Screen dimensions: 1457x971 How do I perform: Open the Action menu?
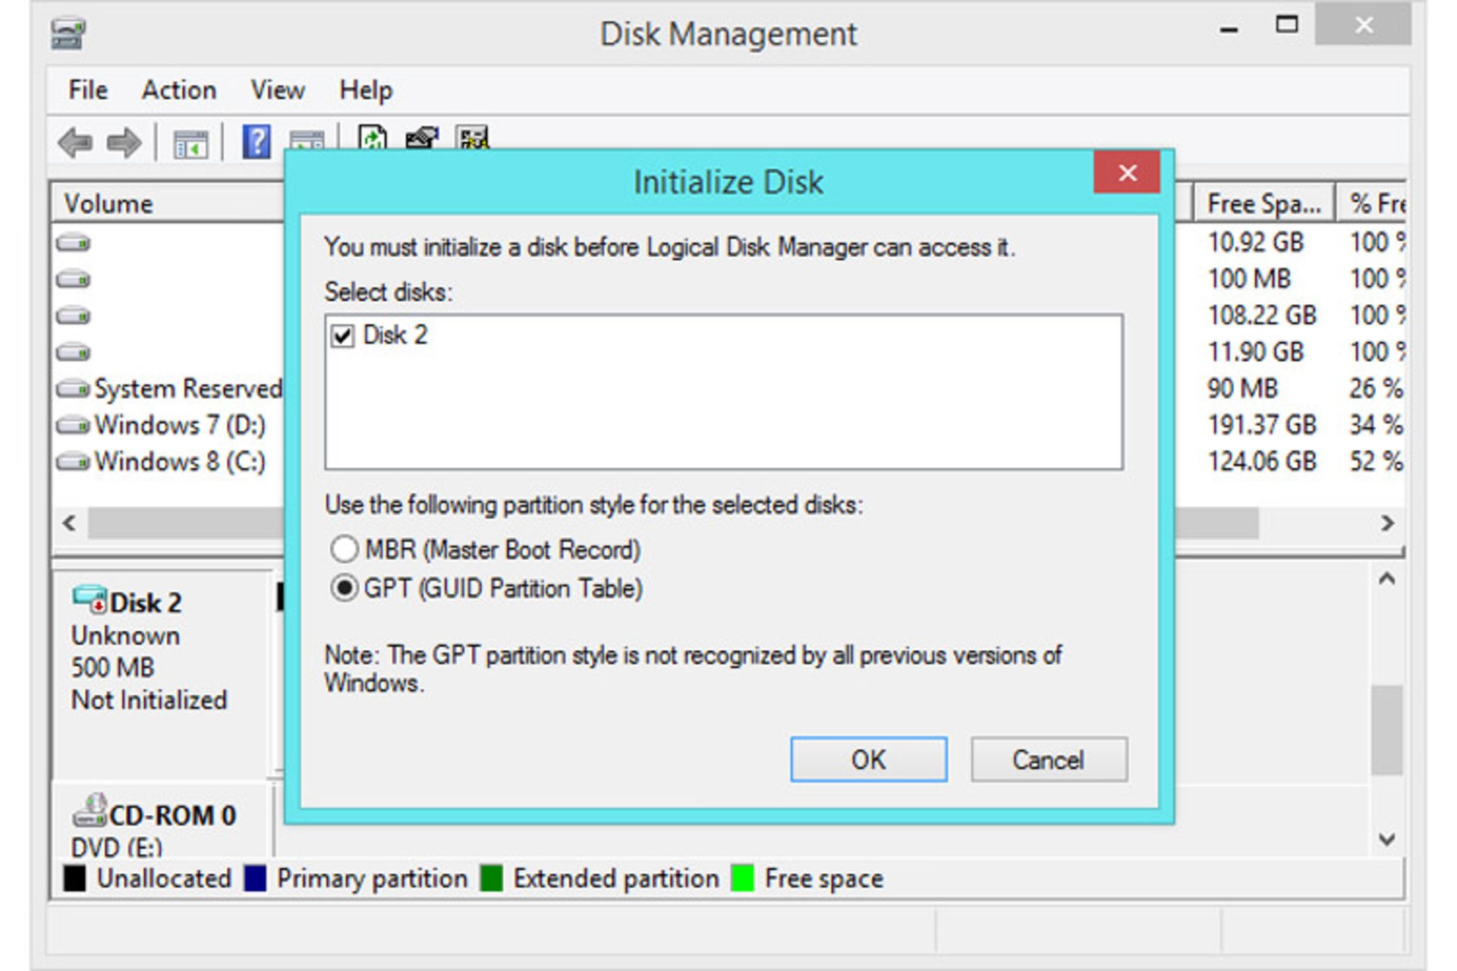click(179, 90)
